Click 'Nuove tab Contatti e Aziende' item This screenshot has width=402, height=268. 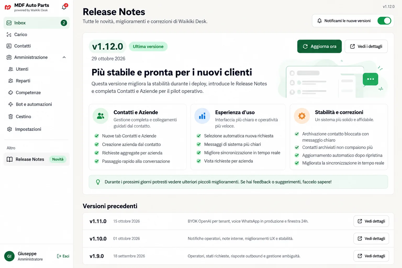click(x=129, y=136)
